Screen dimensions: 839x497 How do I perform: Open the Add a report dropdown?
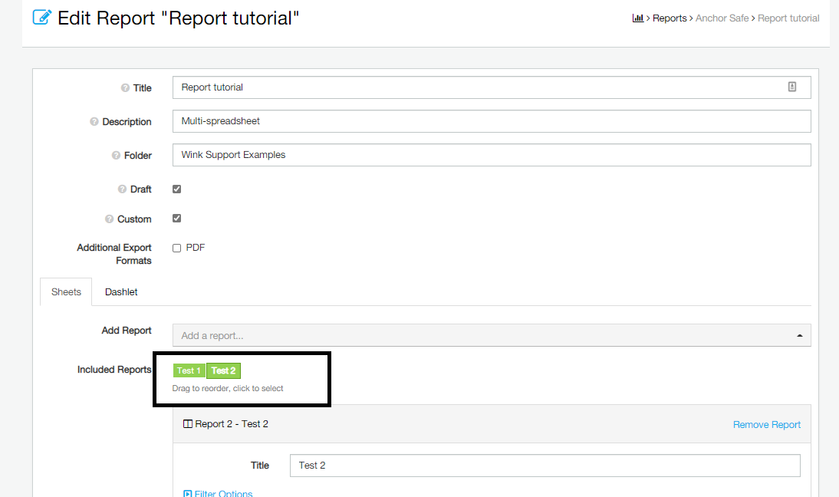point(491,335)
